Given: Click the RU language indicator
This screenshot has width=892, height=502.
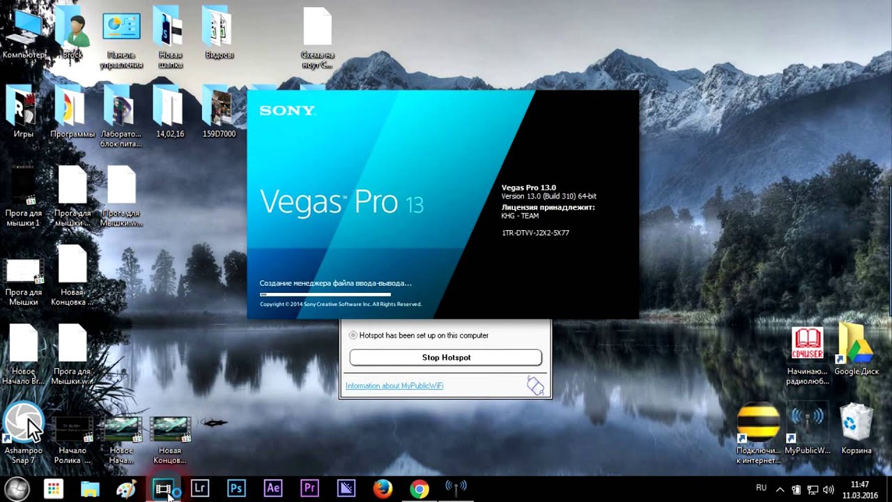Looking at the screenshot, I should pos(762,488).
